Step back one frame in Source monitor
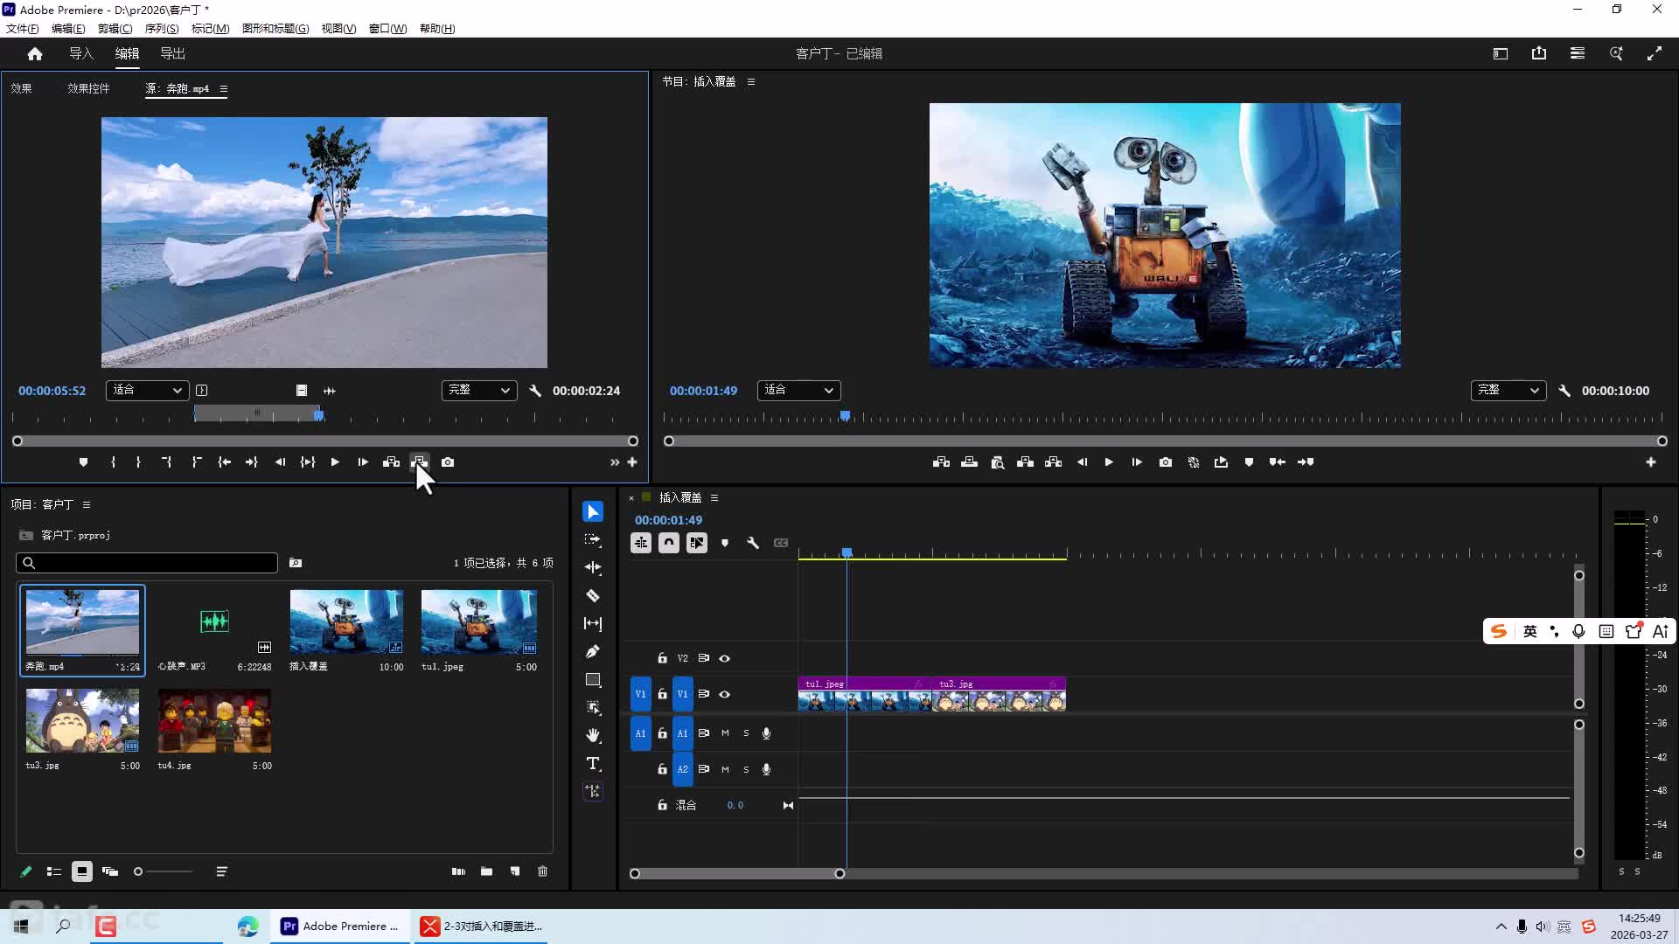This screenshot has width=1679, height=944. pyautogui.click(x=280, y=462)
